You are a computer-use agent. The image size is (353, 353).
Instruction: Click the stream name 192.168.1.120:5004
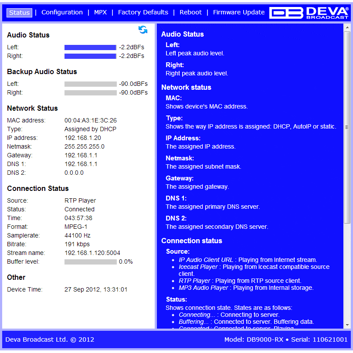coord(92,253)
